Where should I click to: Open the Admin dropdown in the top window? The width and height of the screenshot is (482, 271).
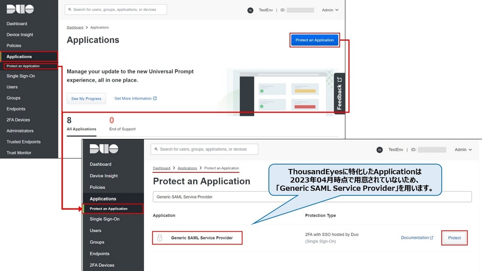[x=330, y=10]
